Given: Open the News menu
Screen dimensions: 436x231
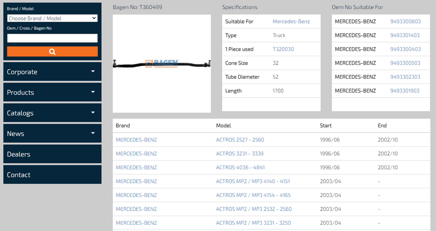Looking at the screenshot, I should [52, 134].
